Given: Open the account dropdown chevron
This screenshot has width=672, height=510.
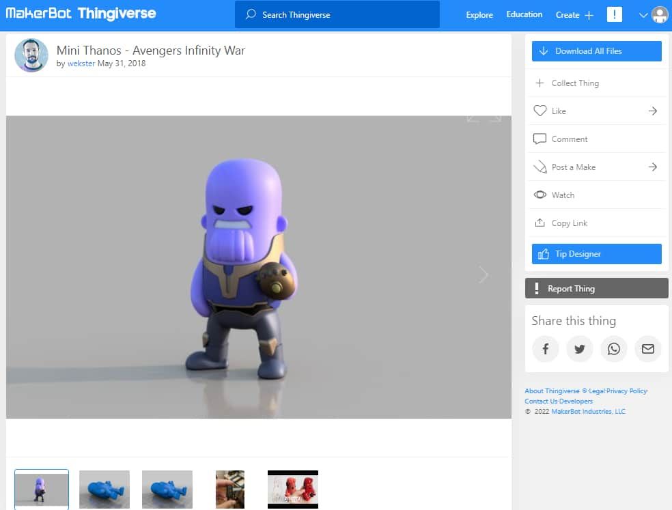Looking at the screenshot, I should pos(643,14).
